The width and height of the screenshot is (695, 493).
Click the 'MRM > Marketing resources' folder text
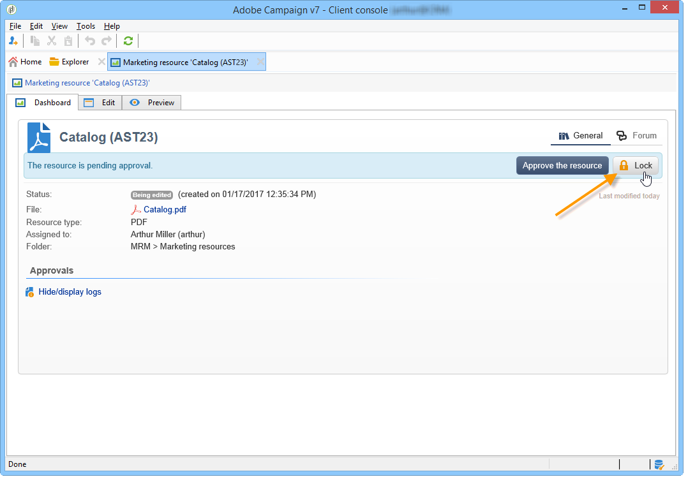point(183,247)
